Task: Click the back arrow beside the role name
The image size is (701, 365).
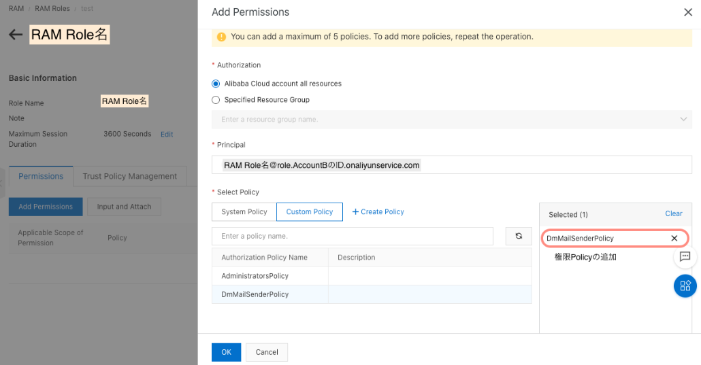Action: tap(16, 35)
